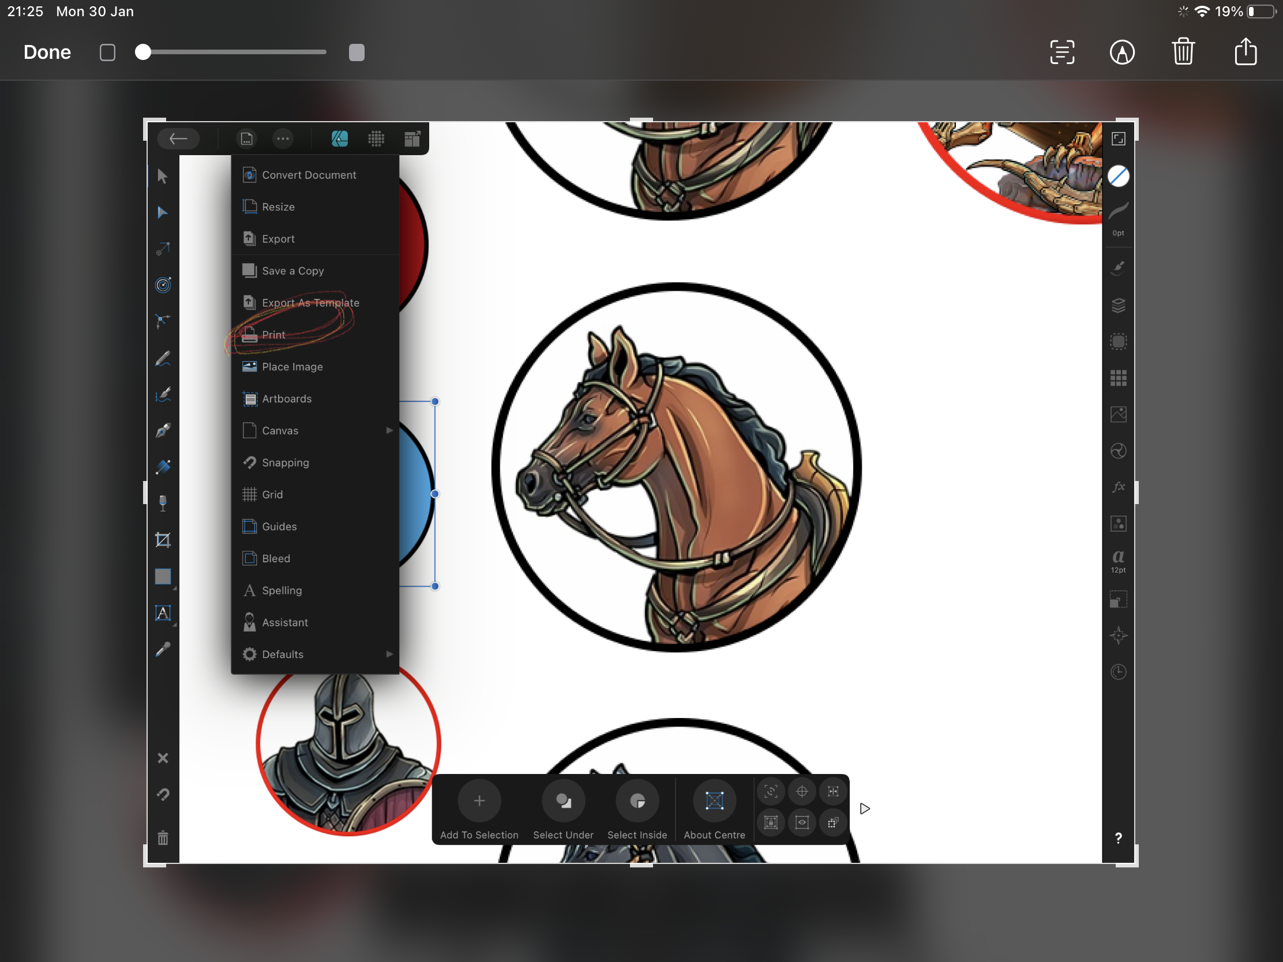This screenshot has width=1283, height=962.
Task: Toggle Select Inside option
Action: click(637, 810)
